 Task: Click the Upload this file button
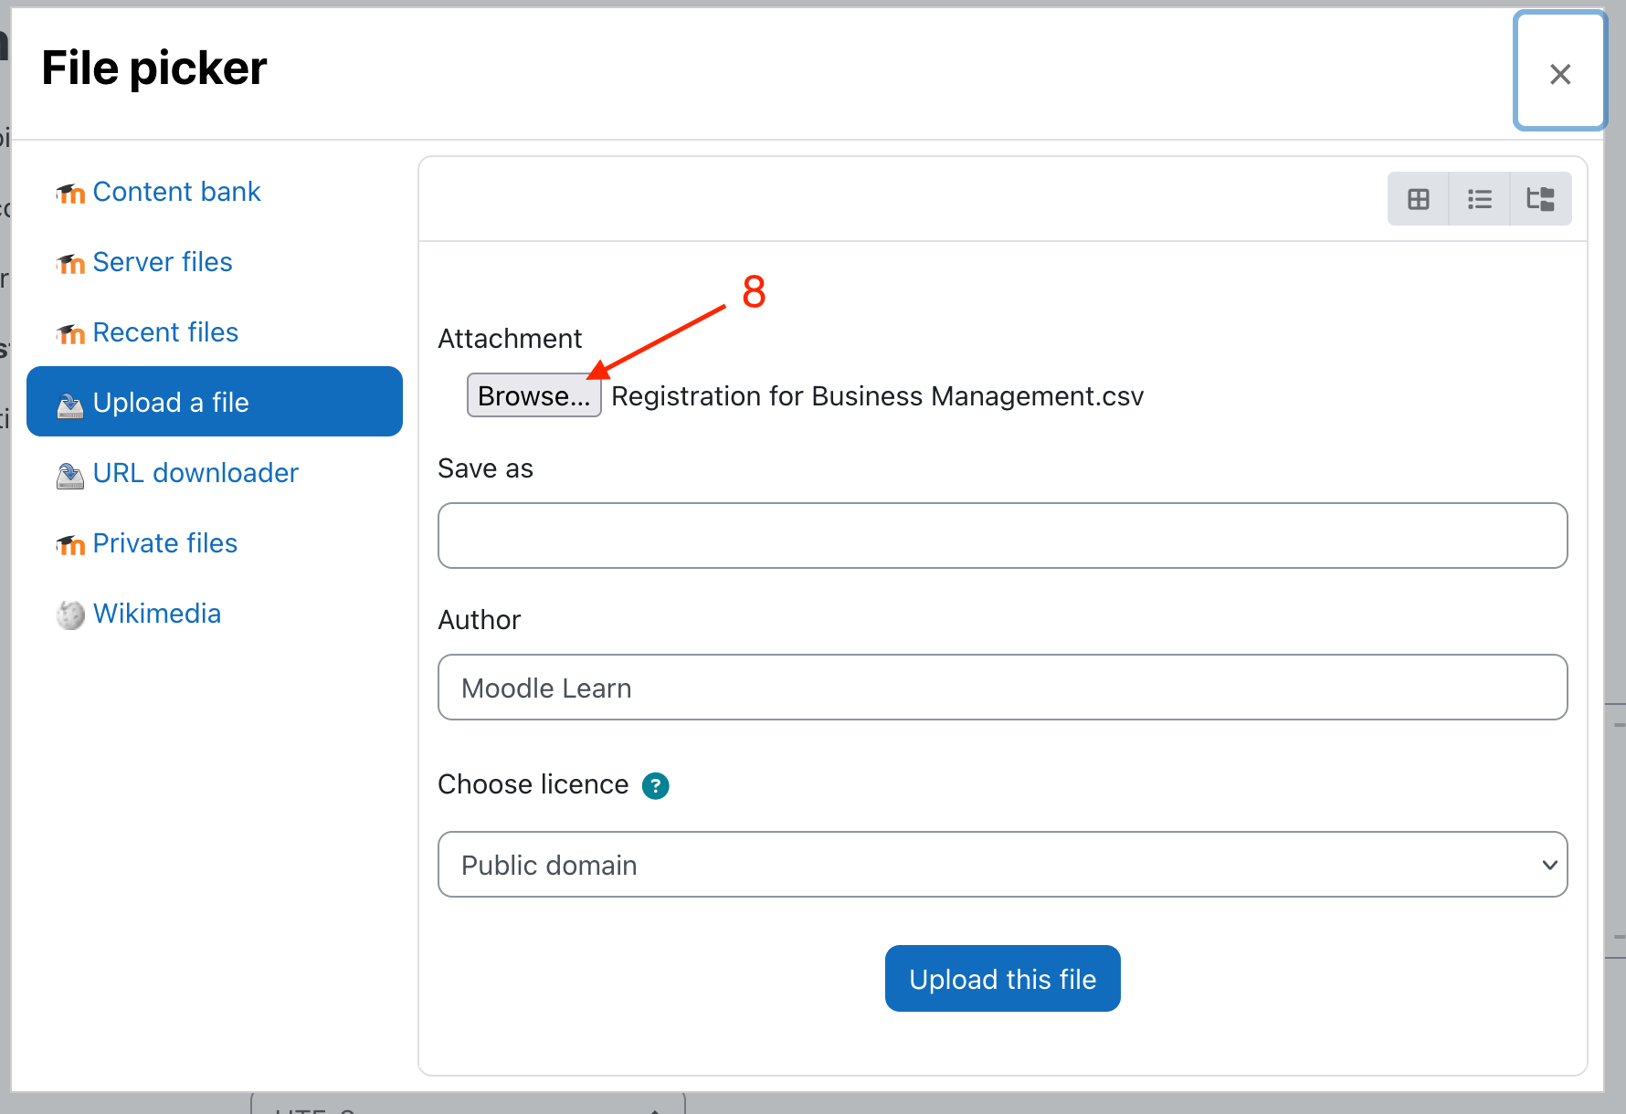pos(1003,979)
